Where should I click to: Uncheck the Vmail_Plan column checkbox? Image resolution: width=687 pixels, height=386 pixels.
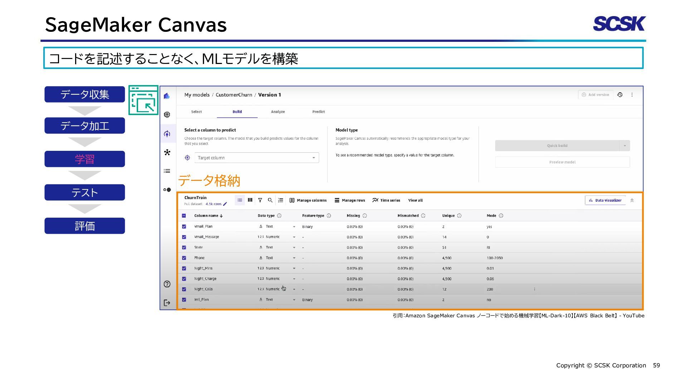(x=184, y=227)
